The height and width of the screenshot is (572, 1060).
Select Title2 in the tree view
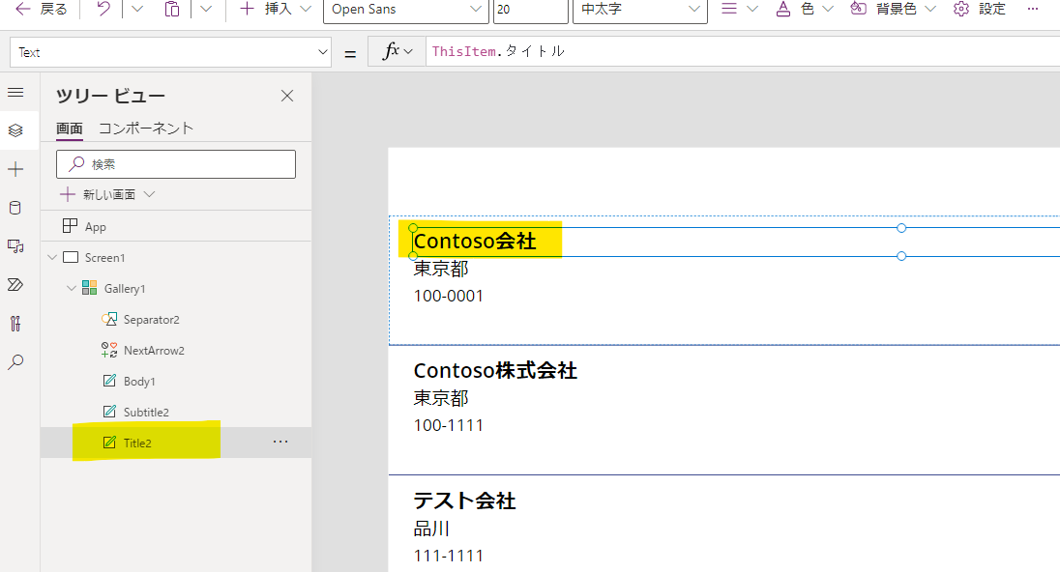point(137,443)
